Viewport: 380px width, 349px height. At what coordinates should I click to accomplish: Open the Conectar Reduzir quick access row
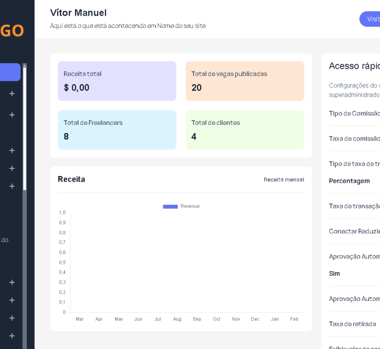pyautogui.click(x=354, y=231)
